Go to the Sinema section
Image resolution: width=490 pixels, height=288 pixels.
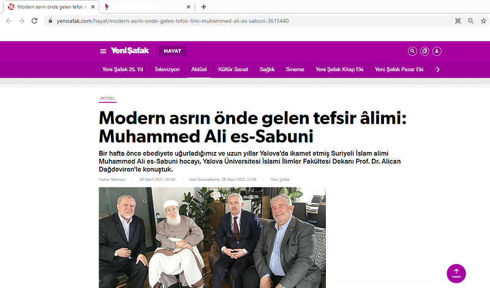coord(295,69)
